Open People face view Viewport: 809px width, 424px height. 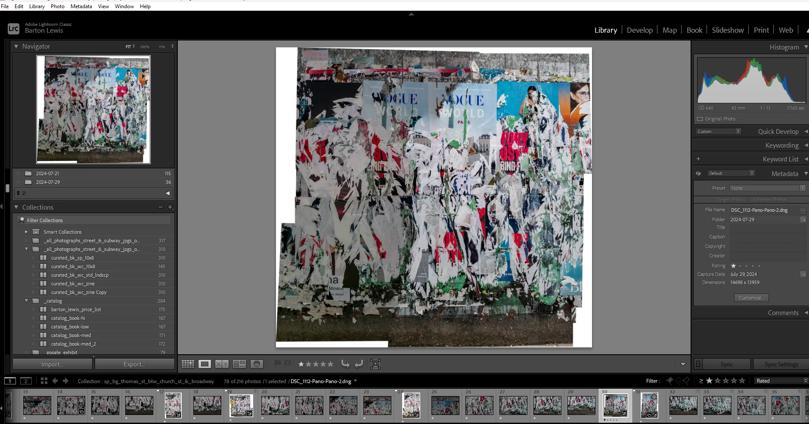point(257,364)
